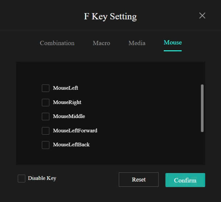Click the MouseMiddle option label

(x=69, y=117)
